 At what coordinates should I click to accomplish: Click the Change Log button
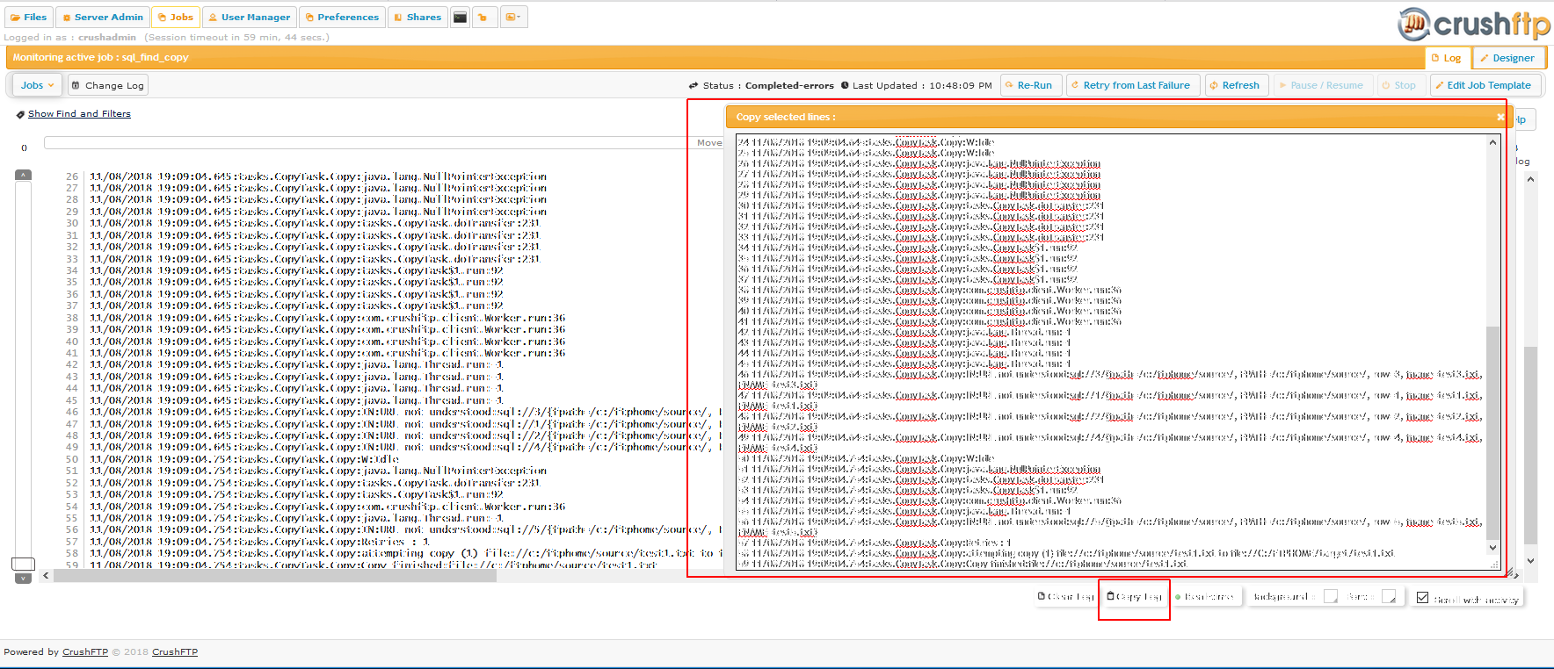[x=108, y=85]
